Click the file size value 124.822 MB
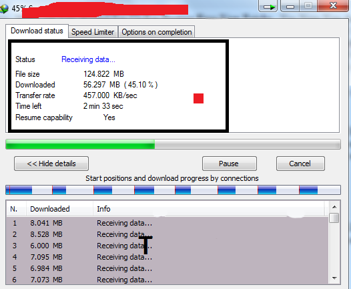The width and height of the screenshot is (351, 289). coord(103,74)
